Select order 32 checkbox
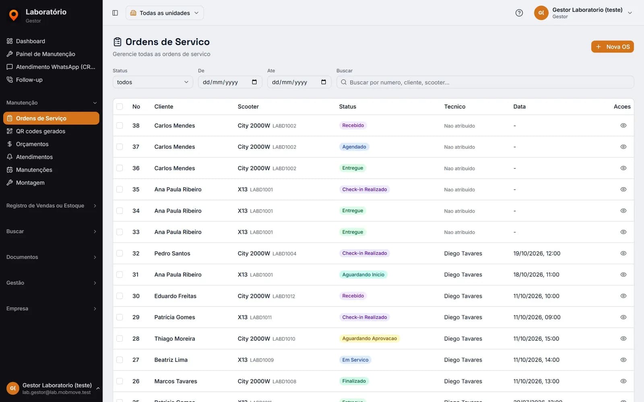The width and height of the screenshot is (644, 402). click(x=120, y=253)
